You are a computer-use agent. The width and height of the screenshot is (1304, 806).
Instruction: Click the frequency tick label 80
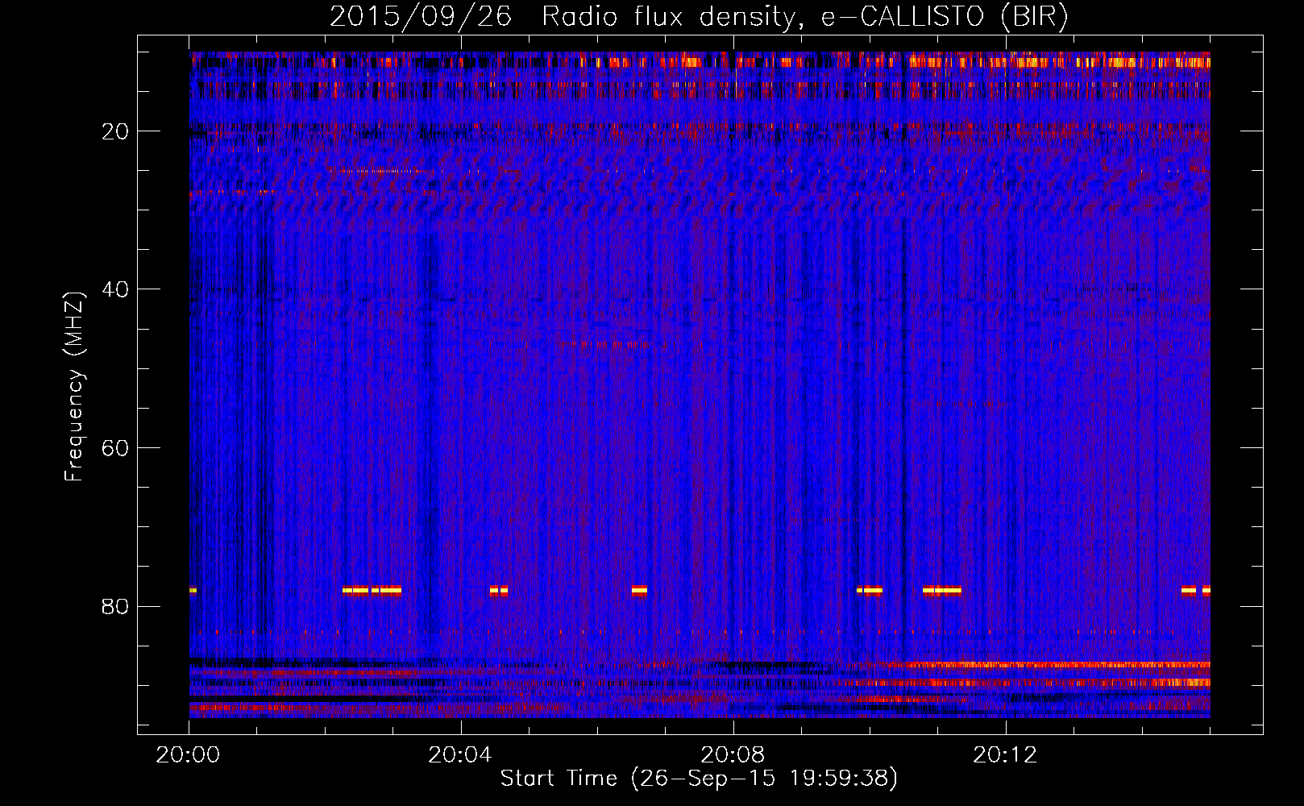[115, 606]
